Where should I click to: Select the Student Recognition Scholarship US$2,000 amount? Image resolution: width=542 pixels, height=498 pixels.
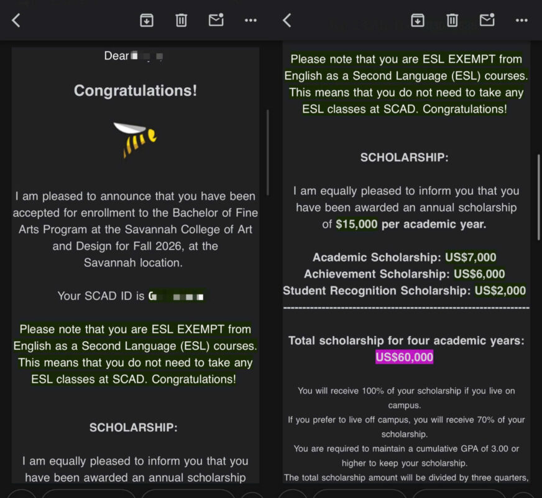click(x=500, y=291)
